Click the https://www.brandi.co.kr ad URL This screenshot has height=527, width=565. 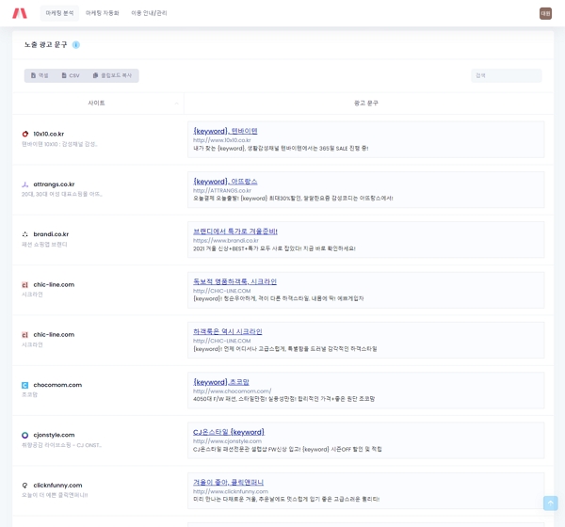coord(226,241)
